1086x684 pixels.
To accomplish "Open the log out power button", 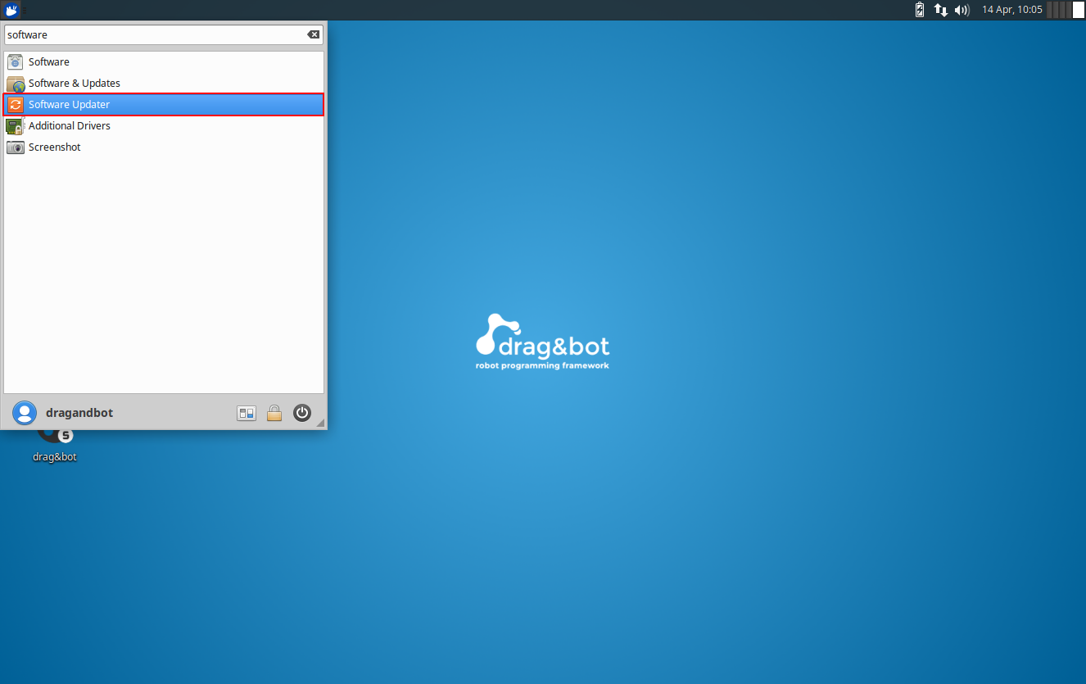I will 302,413.
